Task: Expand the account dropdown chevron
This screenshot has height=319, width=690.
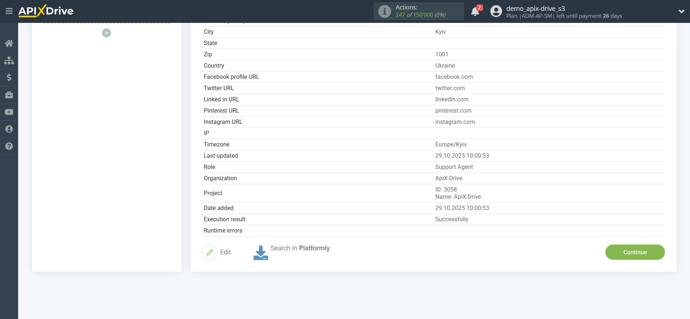Action: click(681, 11)
